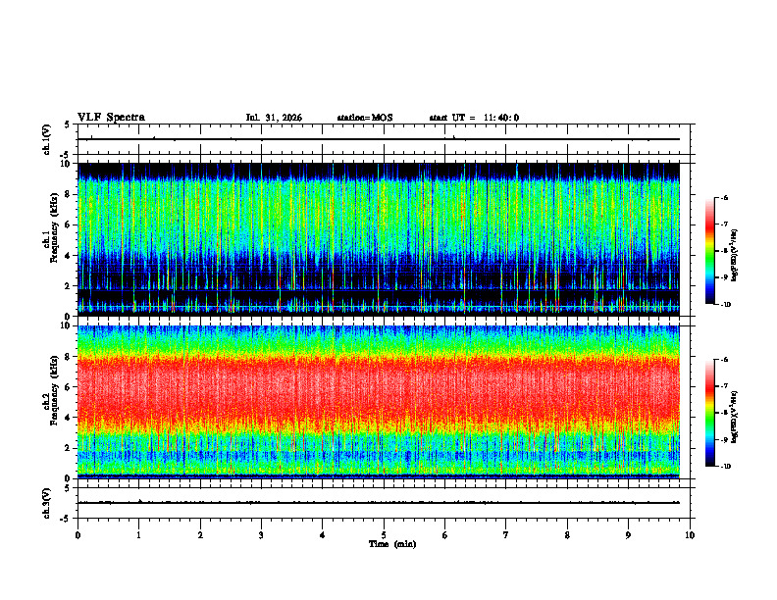The height and width of the screenshot is (600, 777).
Task: Click ch.1 frequency axis tick "8"
Action: click(x=69, y=194)
